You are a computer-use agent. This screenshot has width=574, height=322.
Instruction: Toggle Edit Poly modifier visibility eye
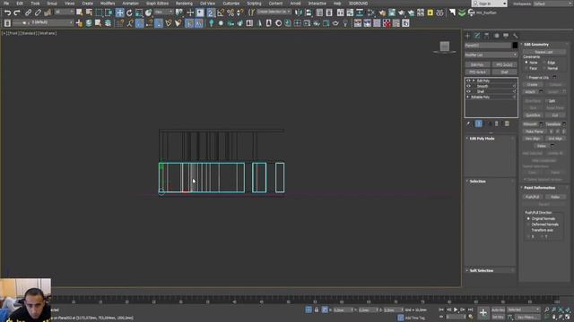coord(468,80)
